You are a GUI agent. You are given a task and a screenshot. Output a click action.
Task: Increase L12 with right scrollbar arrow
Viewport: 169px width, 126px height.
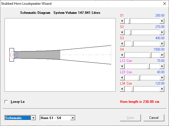(x=162, y=66)
